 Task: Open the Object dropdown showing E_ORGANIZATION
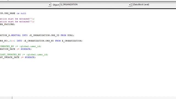(x=130, y=5)
